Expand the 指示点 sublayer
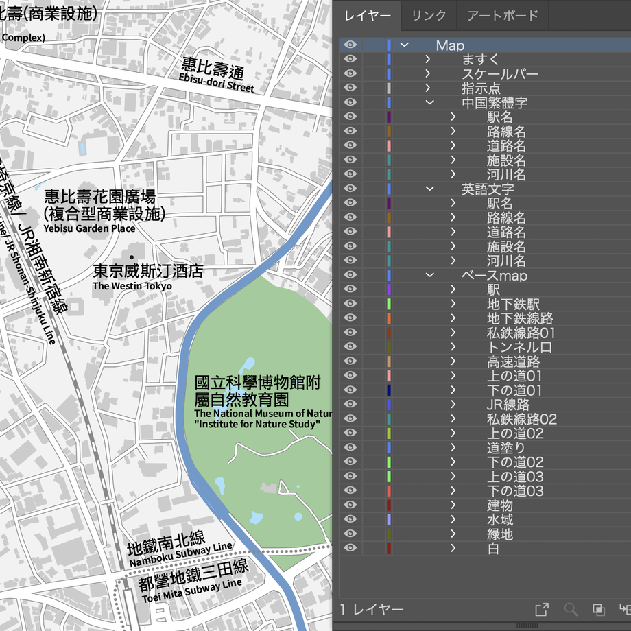This screenshot has height=631, width=631. pos(428,88)
